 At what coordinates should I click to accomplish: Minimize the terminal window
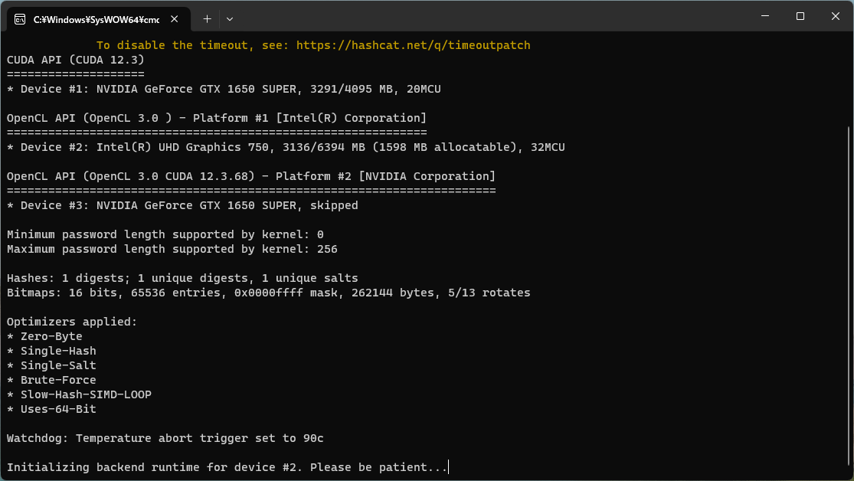click(765, 16)
